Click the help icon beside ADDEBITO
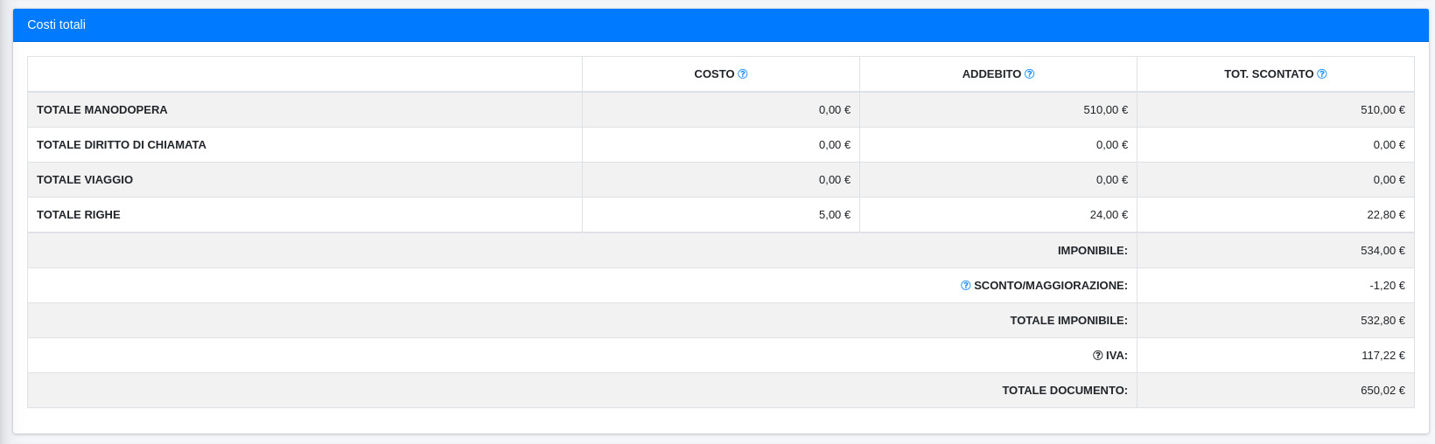 click(x=1030, y=74)
